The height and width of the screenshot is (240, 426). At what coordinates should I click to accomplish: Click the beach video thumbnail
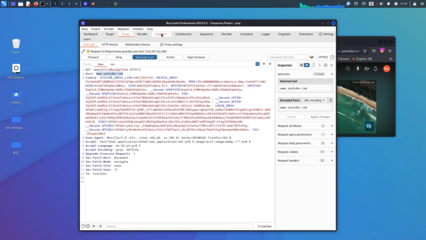pos(357,107)
